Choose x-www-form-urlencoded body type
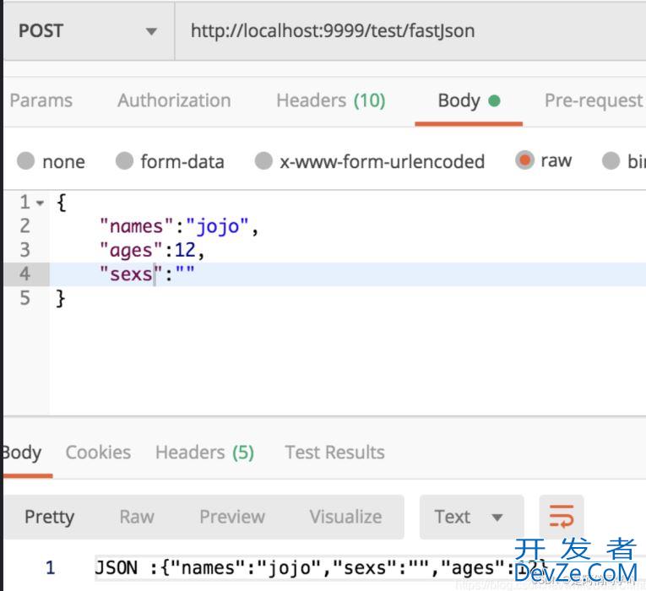 tap(263, 161)
